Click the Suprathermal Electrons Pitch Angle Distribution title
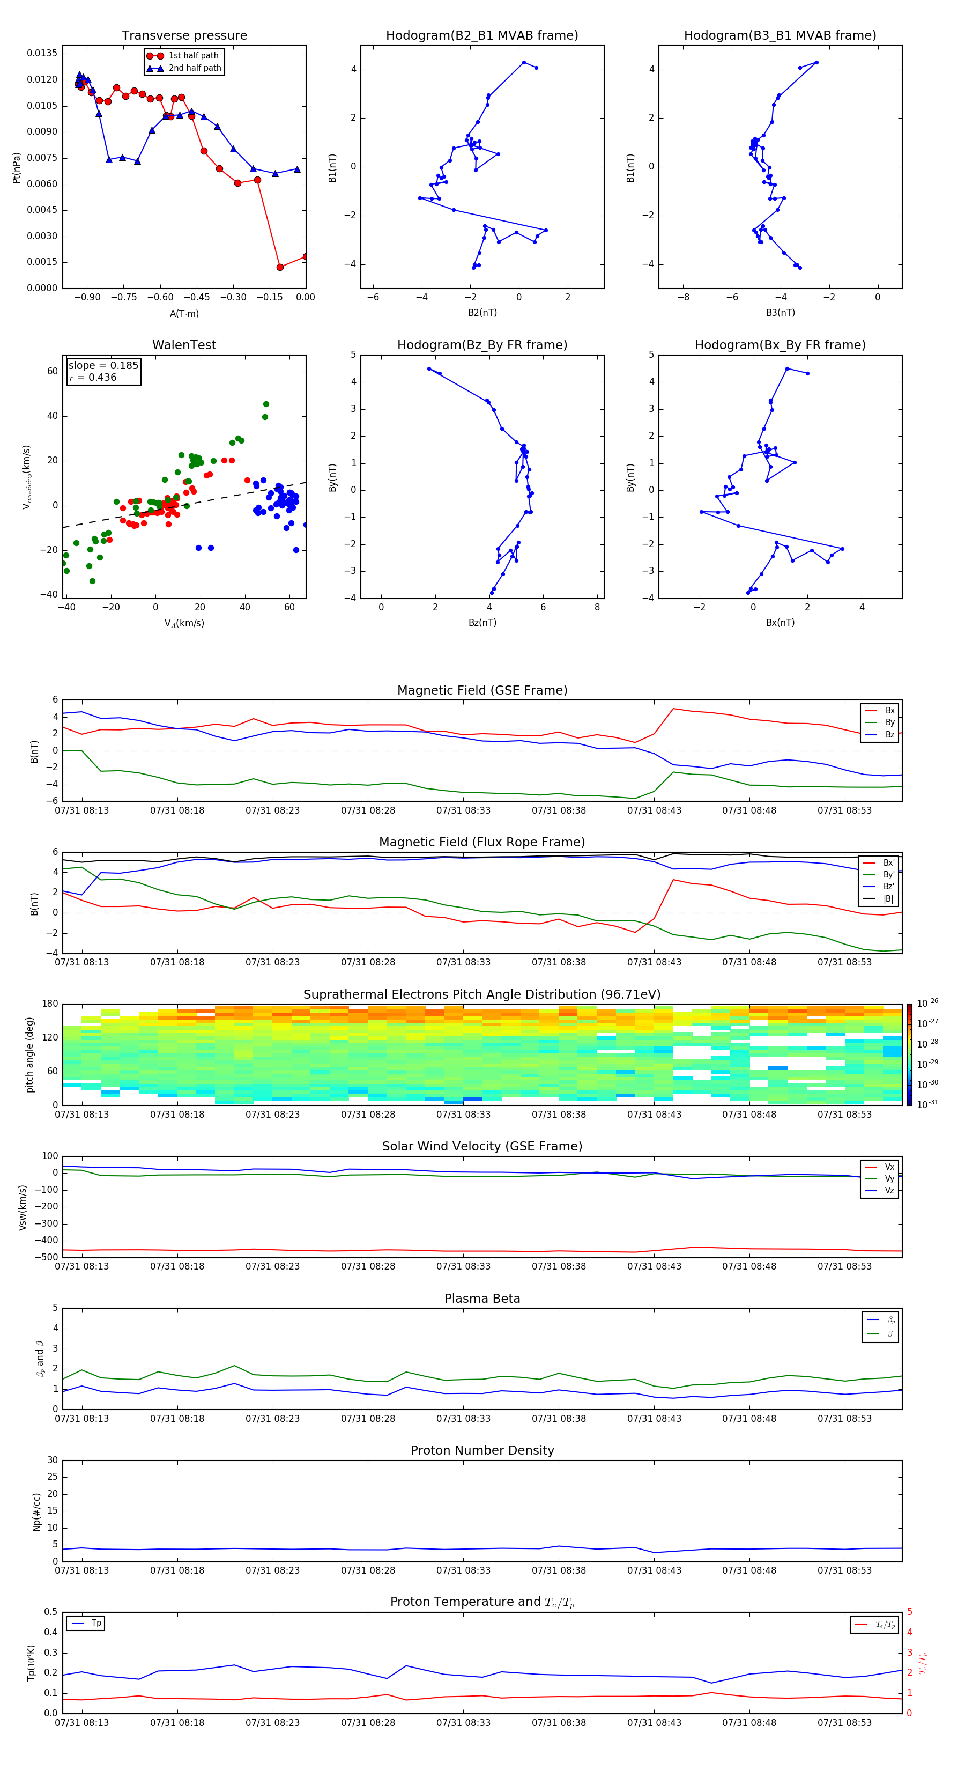The width and height of the screenshot is (965, 1770). pos(482,995)
